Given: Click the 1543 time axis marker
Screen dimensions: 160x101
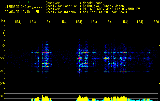Looking at the screenshot, I should point(48,22).
